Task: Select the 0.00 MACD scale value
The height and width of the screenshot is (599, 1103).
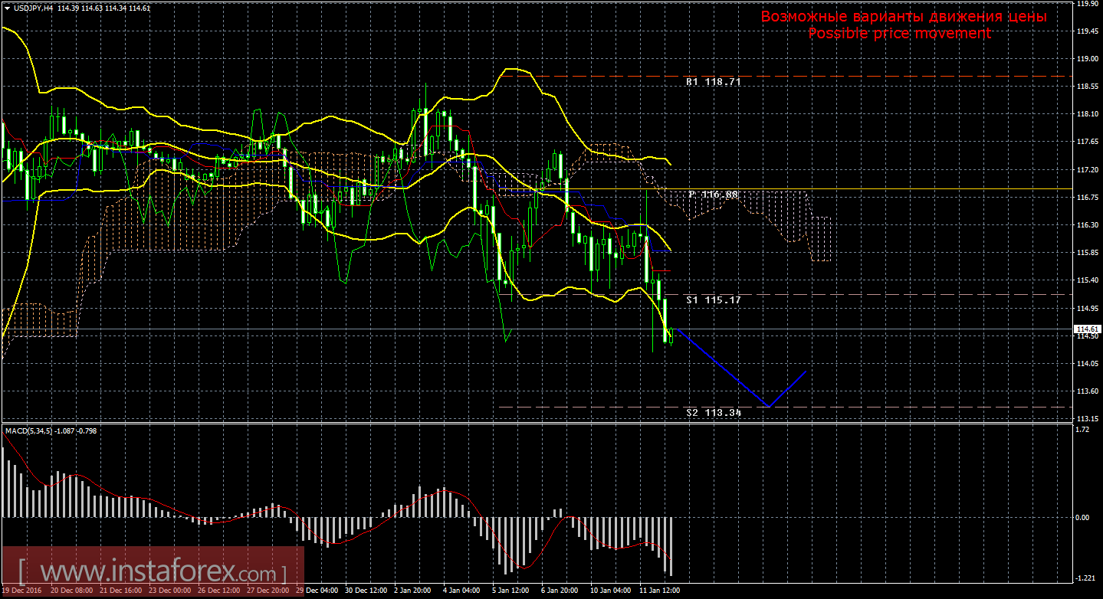Action: pyautogui.click(x=1083, y=517)
